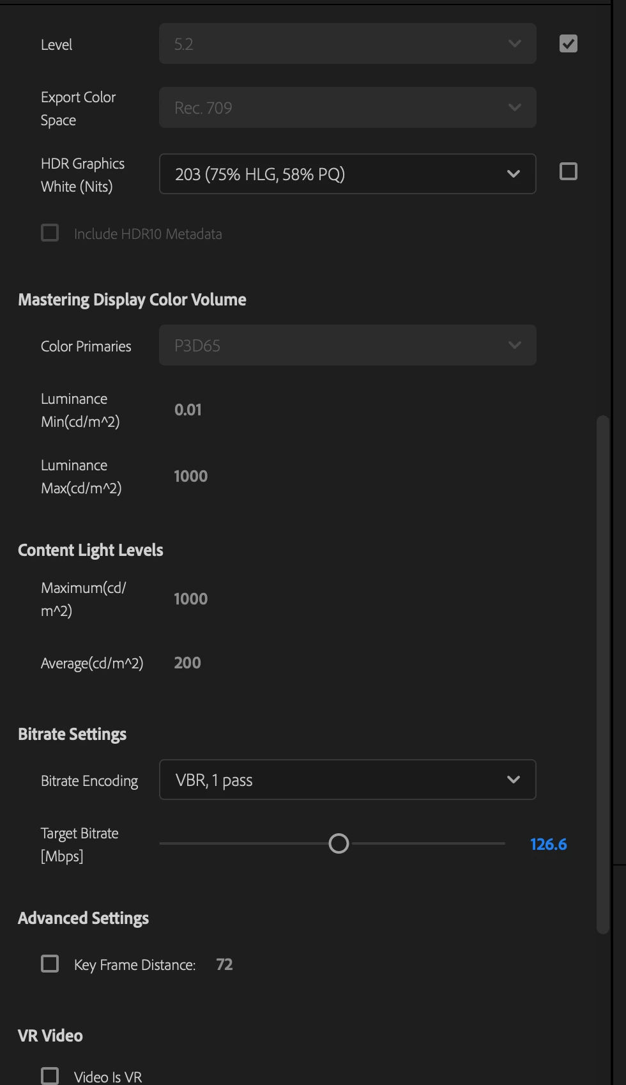Open the Color Primaries dropdown

[347, 346]
